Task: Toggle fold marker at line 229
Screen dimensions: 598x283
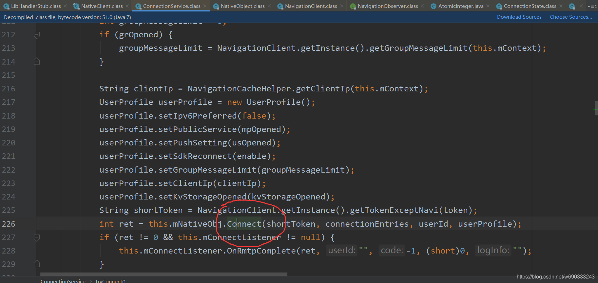Action: [x=37, y=264]
